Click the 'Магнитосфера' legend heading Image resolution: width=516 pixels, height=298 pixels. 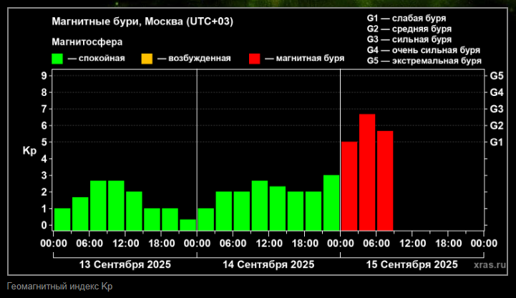pyautogui.click(x=87, y=42)
